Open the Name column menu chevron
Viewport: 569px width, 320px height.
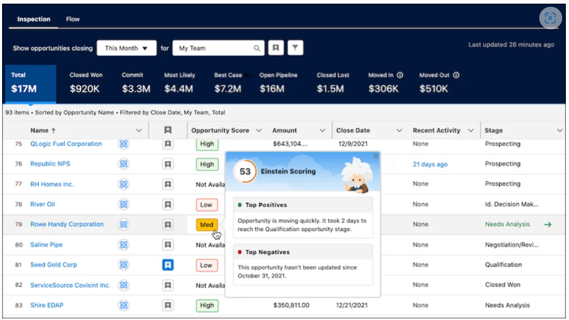(x=139, y=131)
